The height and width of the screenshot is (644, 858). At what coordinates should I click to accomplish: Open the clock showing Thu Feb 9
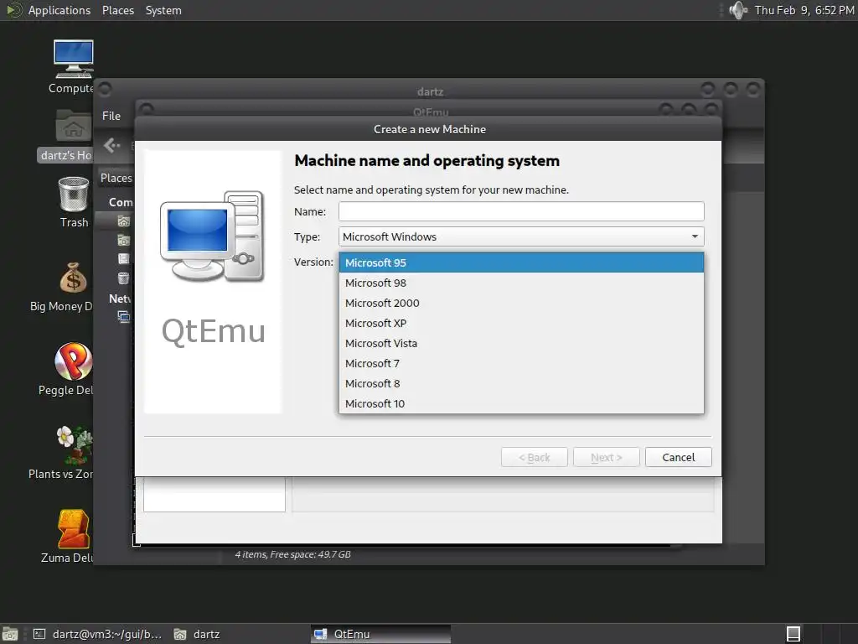click(804, 10)
